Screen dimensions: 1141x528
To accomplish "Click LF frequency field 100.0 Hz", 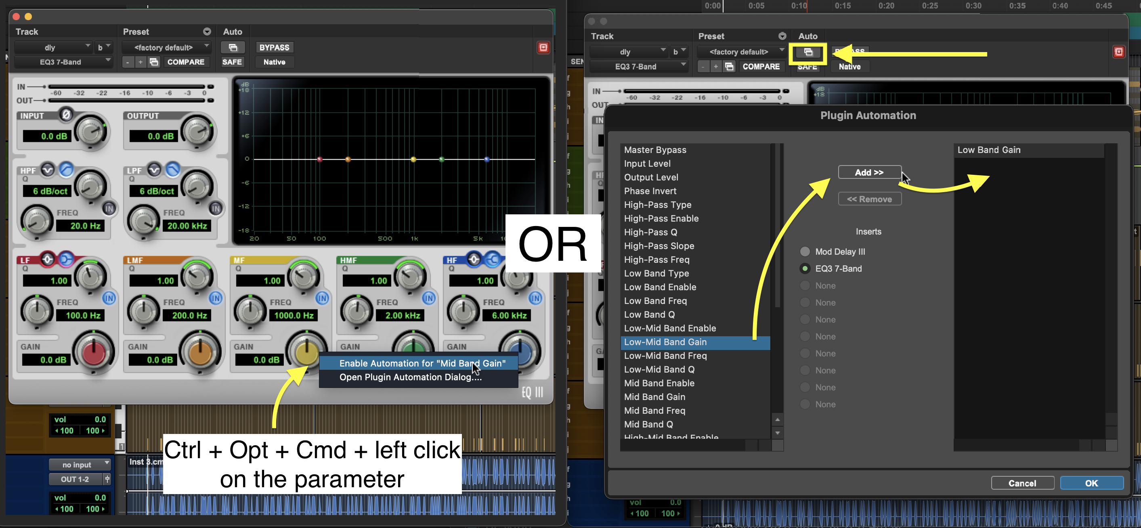I will pos(80,315).
